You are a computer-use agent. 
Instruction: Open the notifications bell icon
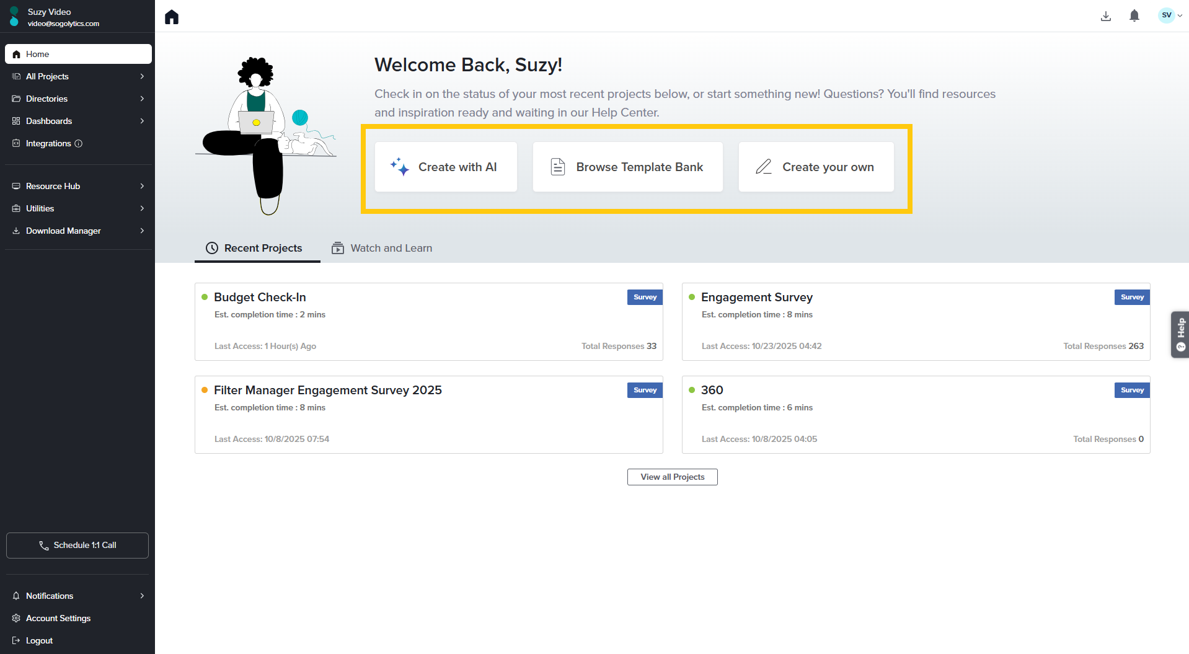coord(1134,16)
